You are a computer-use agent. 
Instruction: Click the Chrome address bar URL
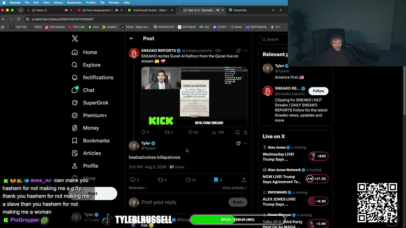(62, 19)
